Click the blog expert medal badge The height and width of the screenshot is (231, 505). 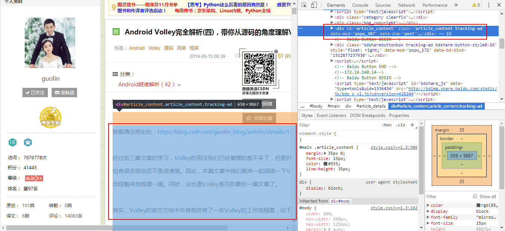point(50,117)
